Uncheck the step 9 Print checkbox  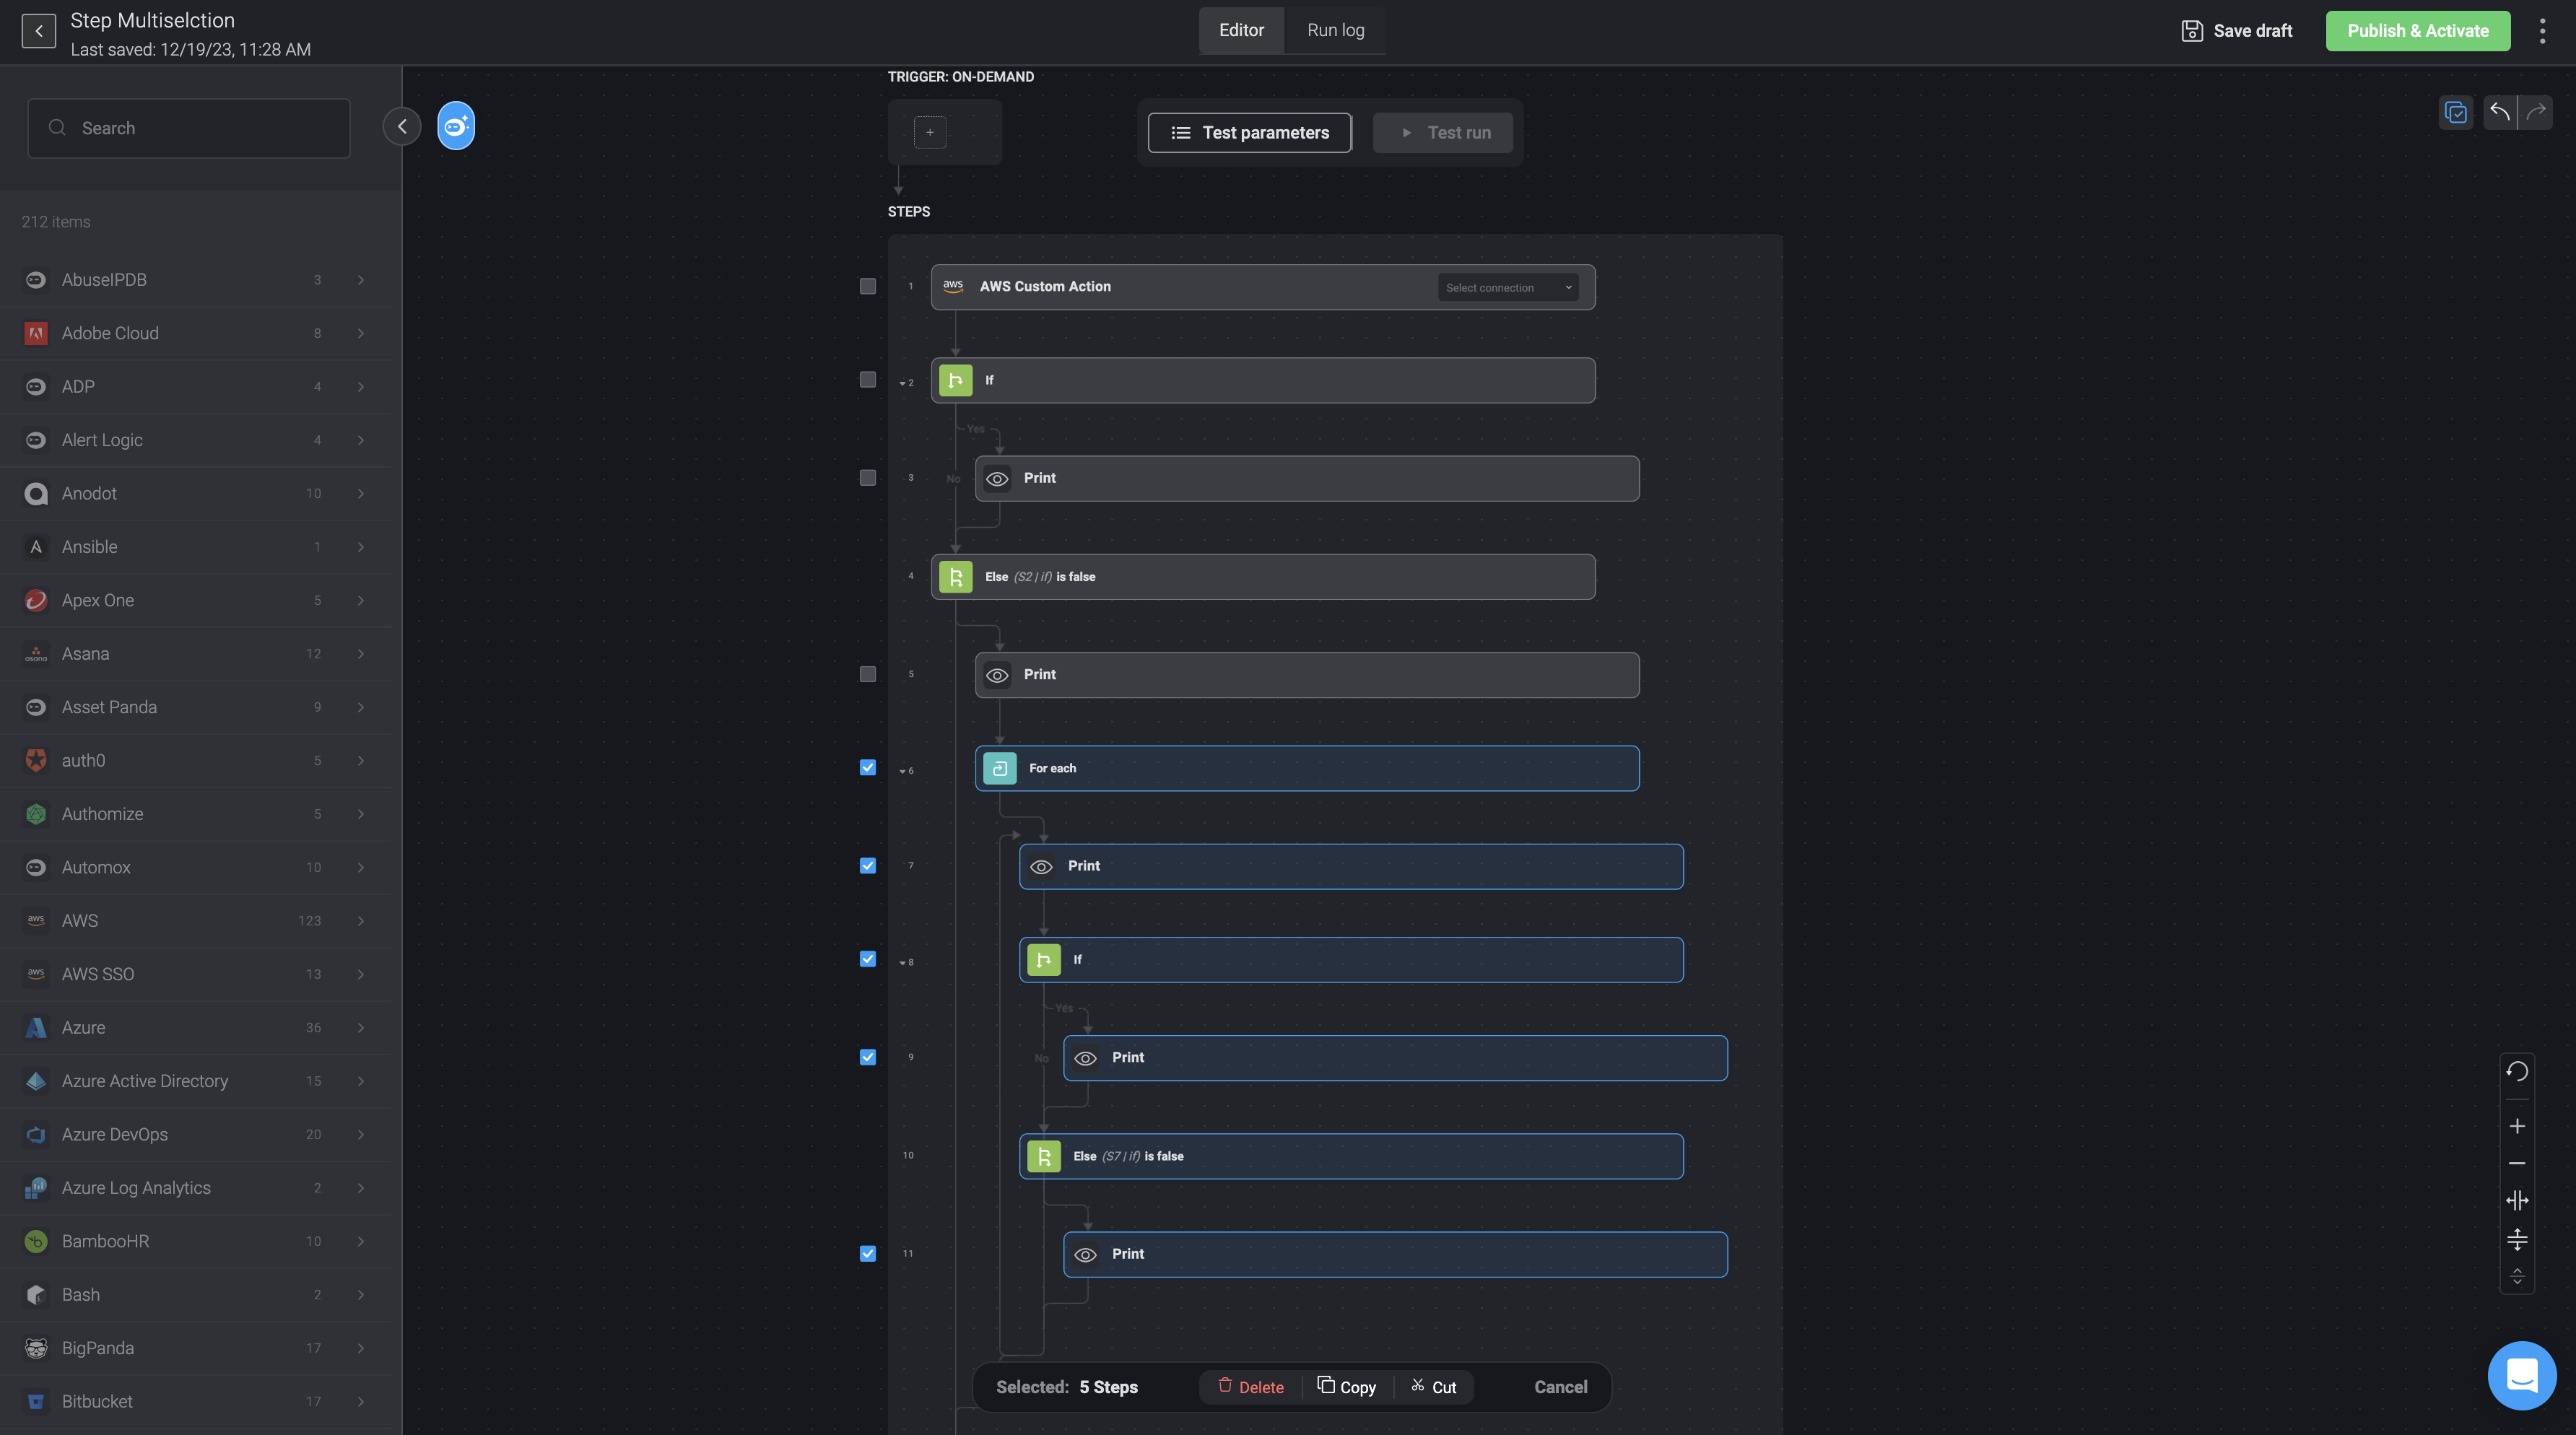(x=868, y=1057)
